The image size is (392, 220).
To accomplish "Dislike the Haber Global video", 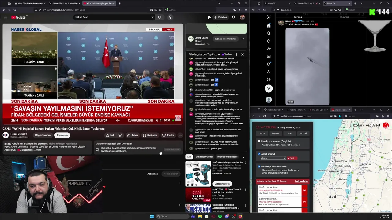I will [x=120, y=135].
